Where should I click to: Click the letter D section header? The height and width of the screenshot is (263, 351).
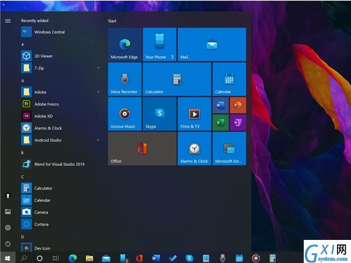tap(22, 237)
